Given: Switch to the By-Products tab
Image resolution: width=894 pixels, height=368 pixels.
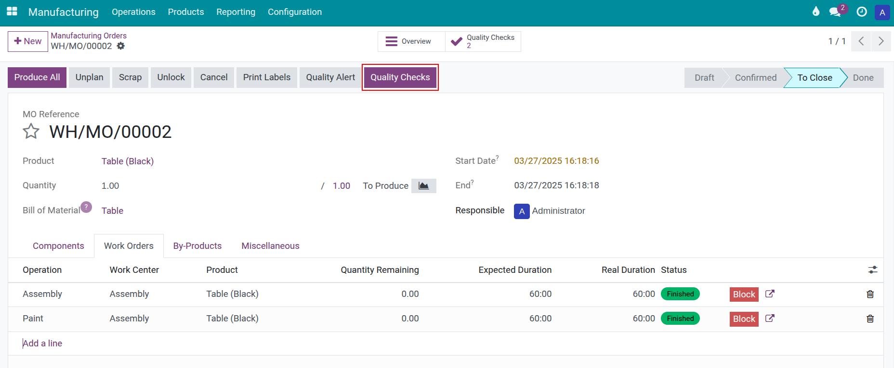Looking at the screenshot, I should coord(197,246).
